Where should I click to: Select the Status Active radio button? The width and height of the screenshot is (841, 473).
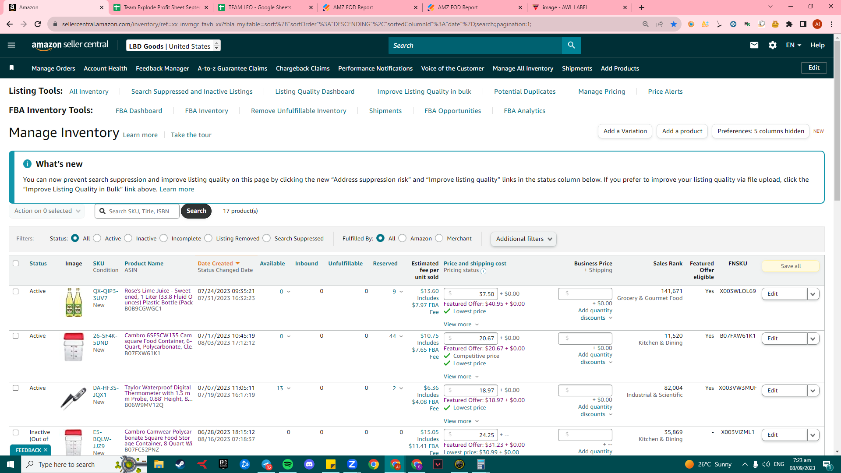click(97, 238)
